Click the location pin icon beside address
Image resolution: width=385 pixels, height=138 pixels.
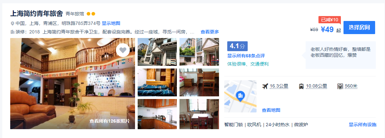(x=12, y=24)
